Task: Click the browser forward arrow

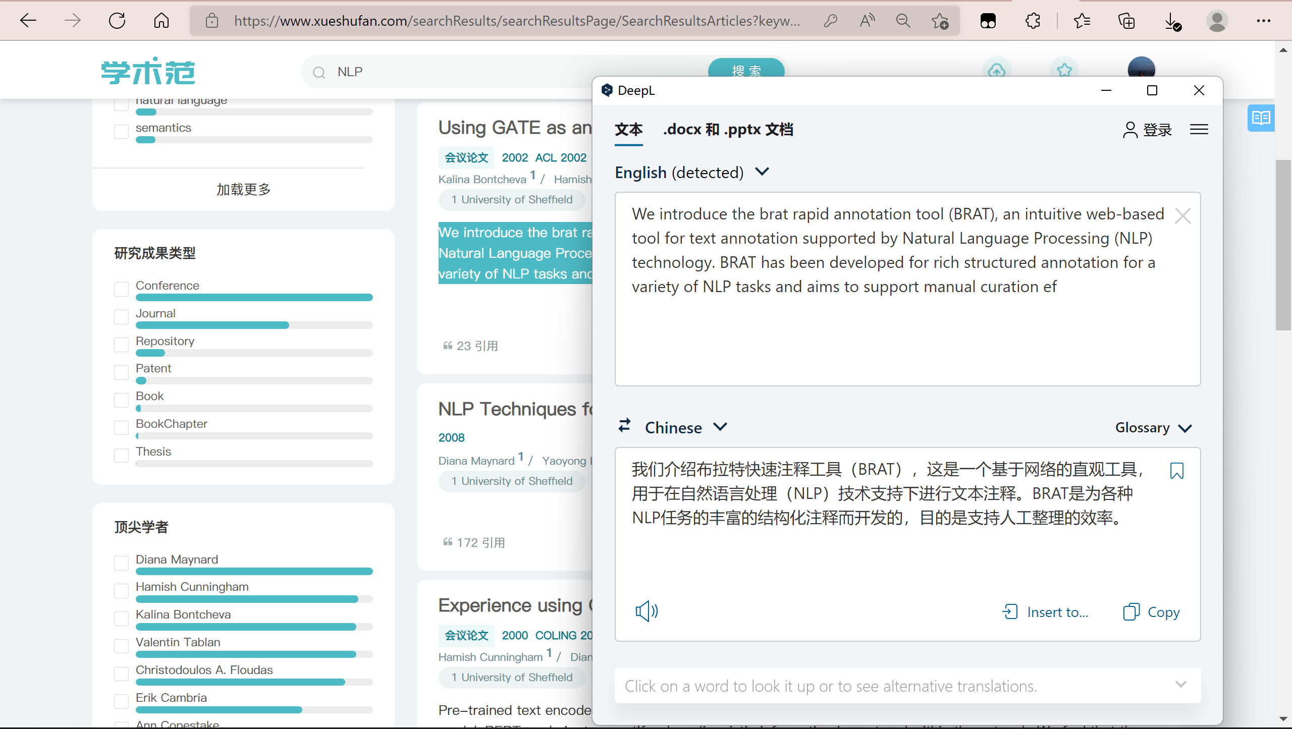Action: 73,21
